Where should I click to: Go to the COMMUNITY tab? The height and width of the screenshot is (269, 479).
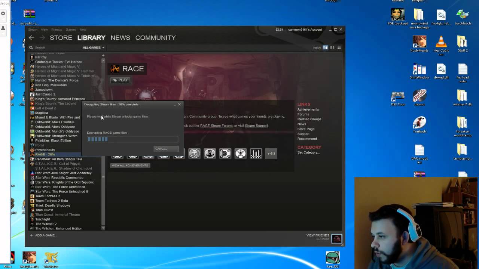(155, 38)
